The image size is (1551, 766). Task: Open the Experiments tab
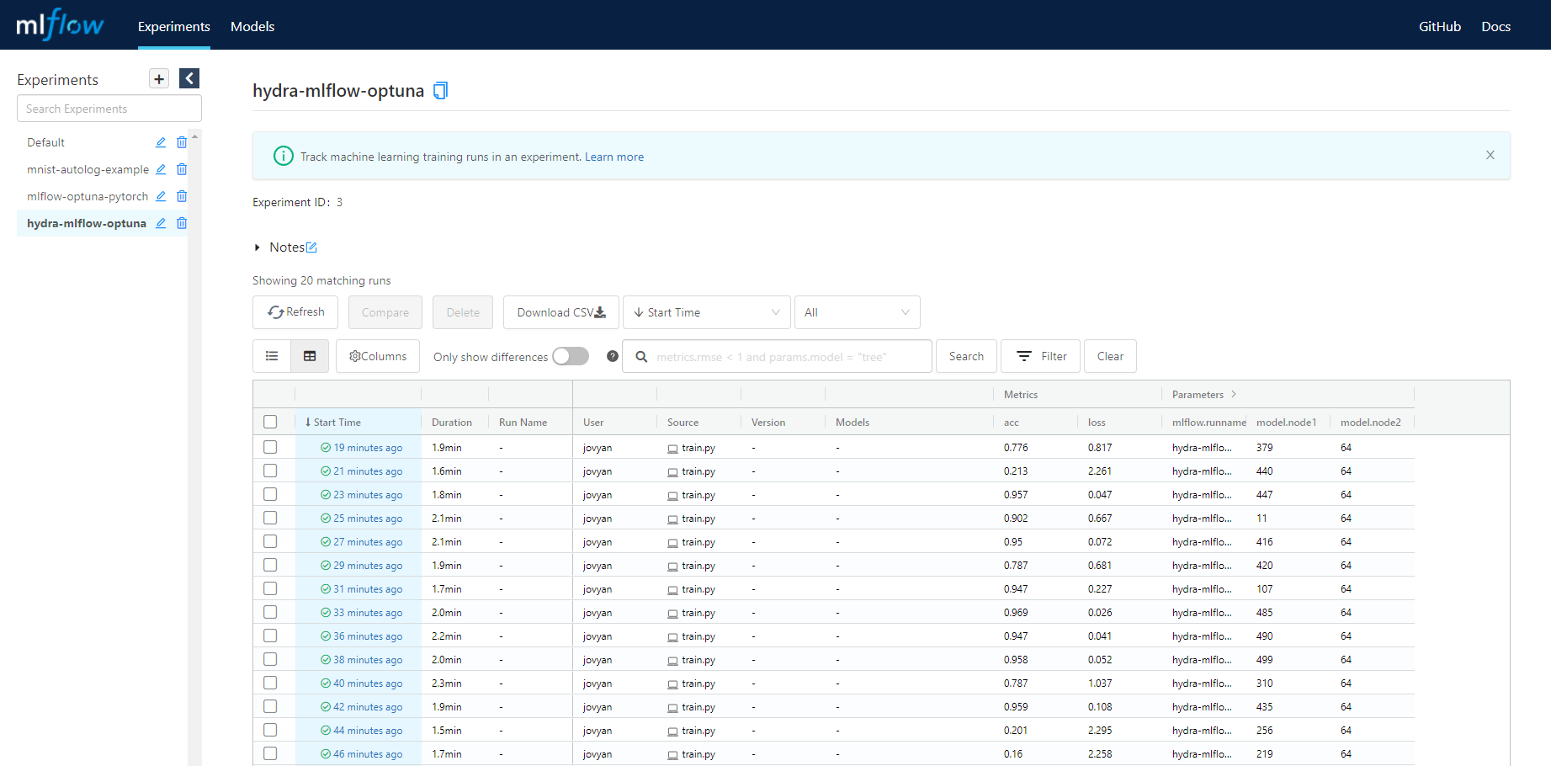tap(174, 26)
